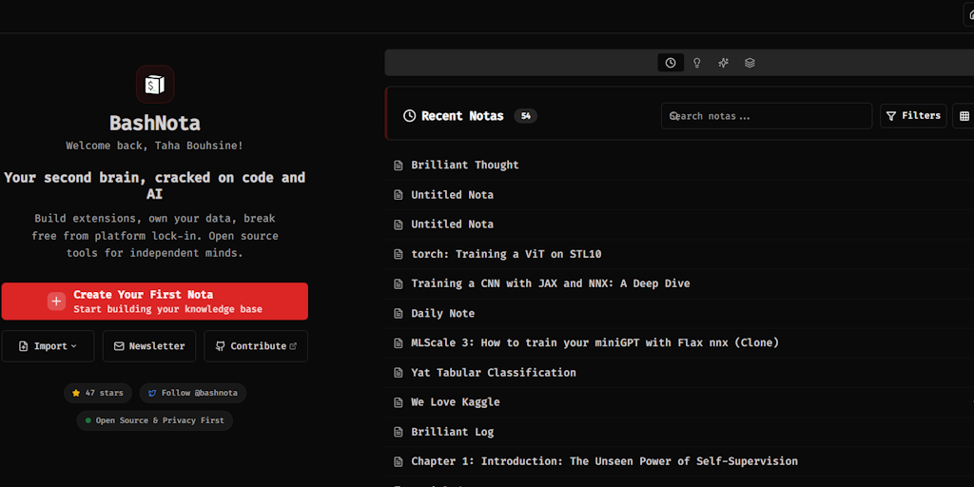Click document icon beside MLScale 3 nota

399,343
